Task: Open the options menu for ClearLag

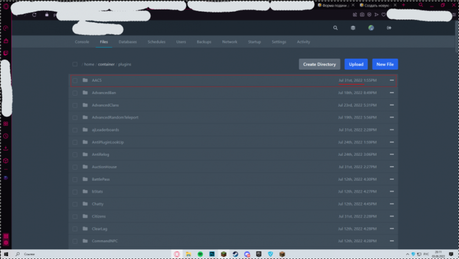Action: click(392, 229)
